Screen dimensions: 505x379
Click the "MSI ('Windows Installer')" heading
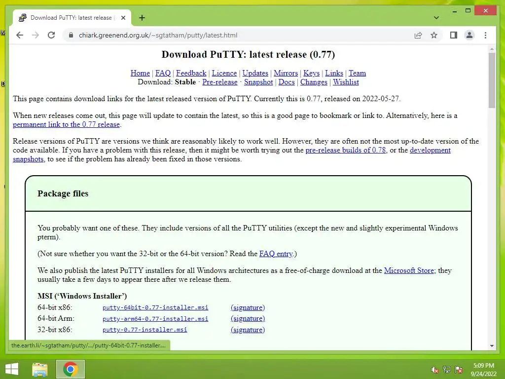click(x=82, y=296)
